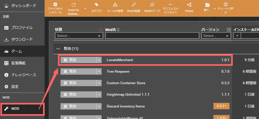The width and height of the screenshot is (259, 119).
Task: Select the Heightmap Unlimited 1.1.1 mod name
Action: [x=128, y=94]
